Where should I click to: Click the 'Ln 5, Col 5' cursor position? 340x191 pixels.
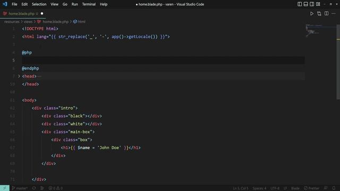point(241,188)
